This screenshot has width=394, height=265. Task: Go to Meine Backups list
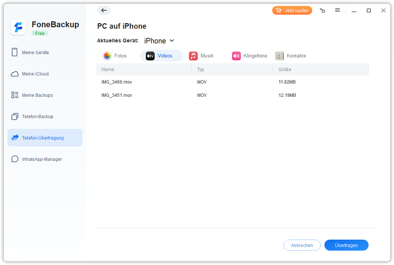pos(37,95)
